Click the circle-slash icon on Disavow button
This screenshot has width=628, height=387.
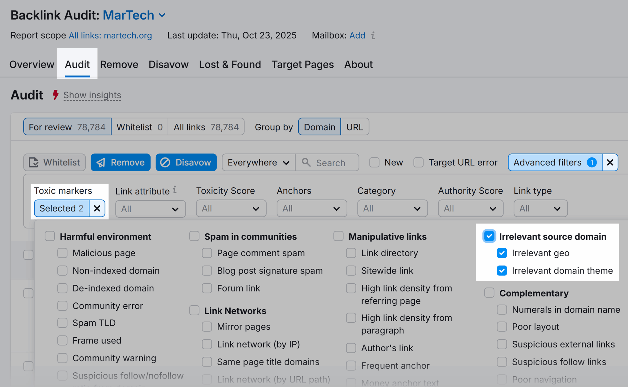click(166, 162)
